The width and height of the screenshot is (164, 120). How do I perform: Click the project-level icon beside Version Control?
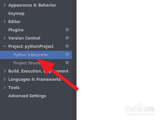(x=67, y=38)
